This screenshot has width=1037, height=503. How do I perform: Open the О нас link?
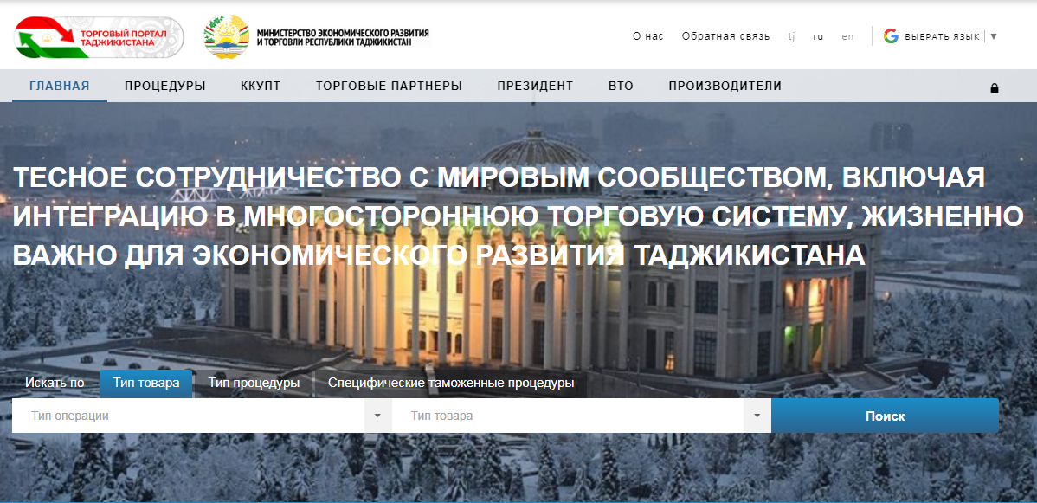647,36
